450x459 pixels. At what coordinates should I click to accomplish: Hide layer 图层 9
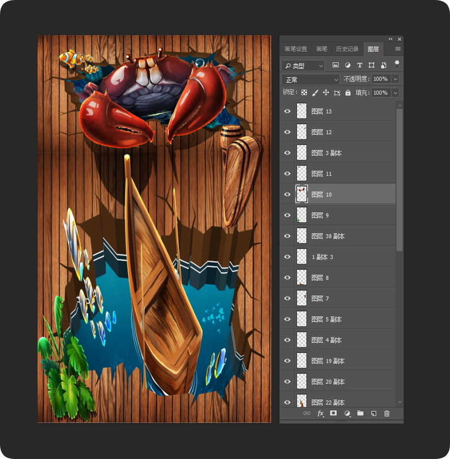[287, 215]
